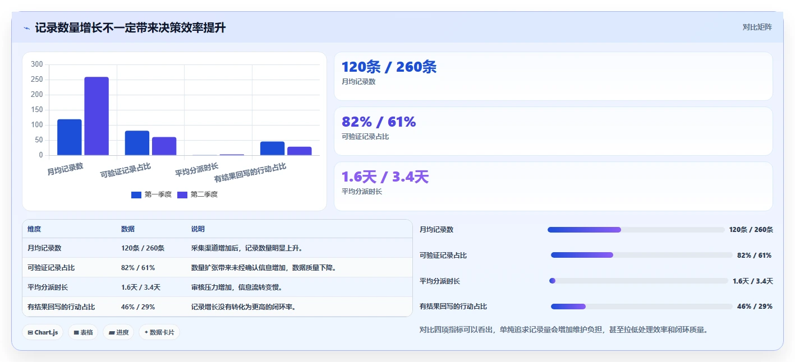Click the 有结果回写的行动占比 progress bar
Image resolution: width=795 pixels, height=362 pixels.
click(642, 307)
